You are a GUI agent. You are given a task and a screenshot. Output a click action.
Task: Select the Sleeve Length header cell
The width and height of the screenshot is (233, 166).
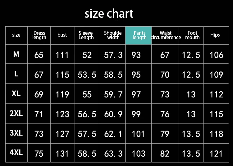coord(86,35)
